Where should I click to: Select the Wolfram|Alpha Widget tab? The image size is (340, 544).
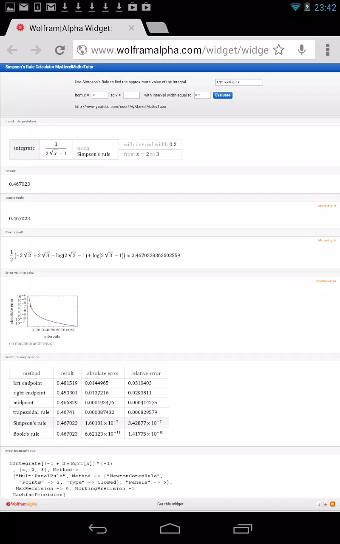tap(71, 28)
